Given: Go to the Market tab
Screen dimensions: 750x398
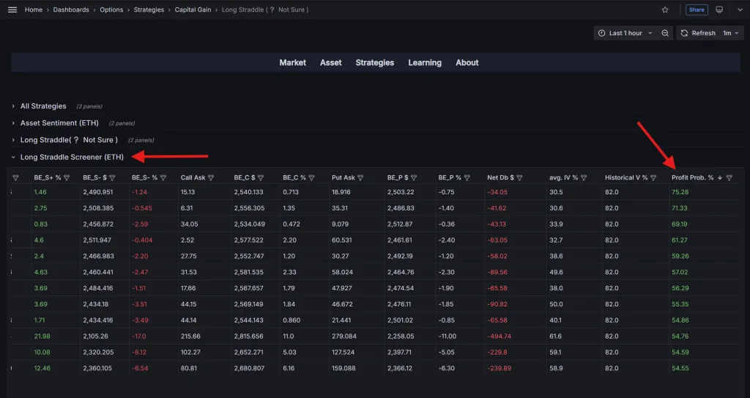Looking at the screenshot, I should (292, 63).
